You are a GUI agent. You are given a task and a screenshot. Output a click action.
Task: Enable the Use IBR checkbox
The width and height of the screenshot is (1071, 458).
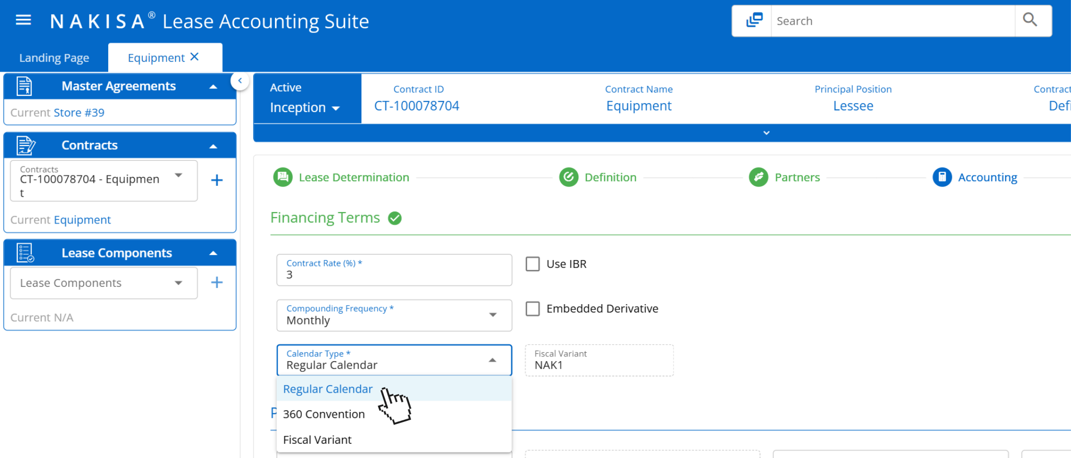coord(533,264)
